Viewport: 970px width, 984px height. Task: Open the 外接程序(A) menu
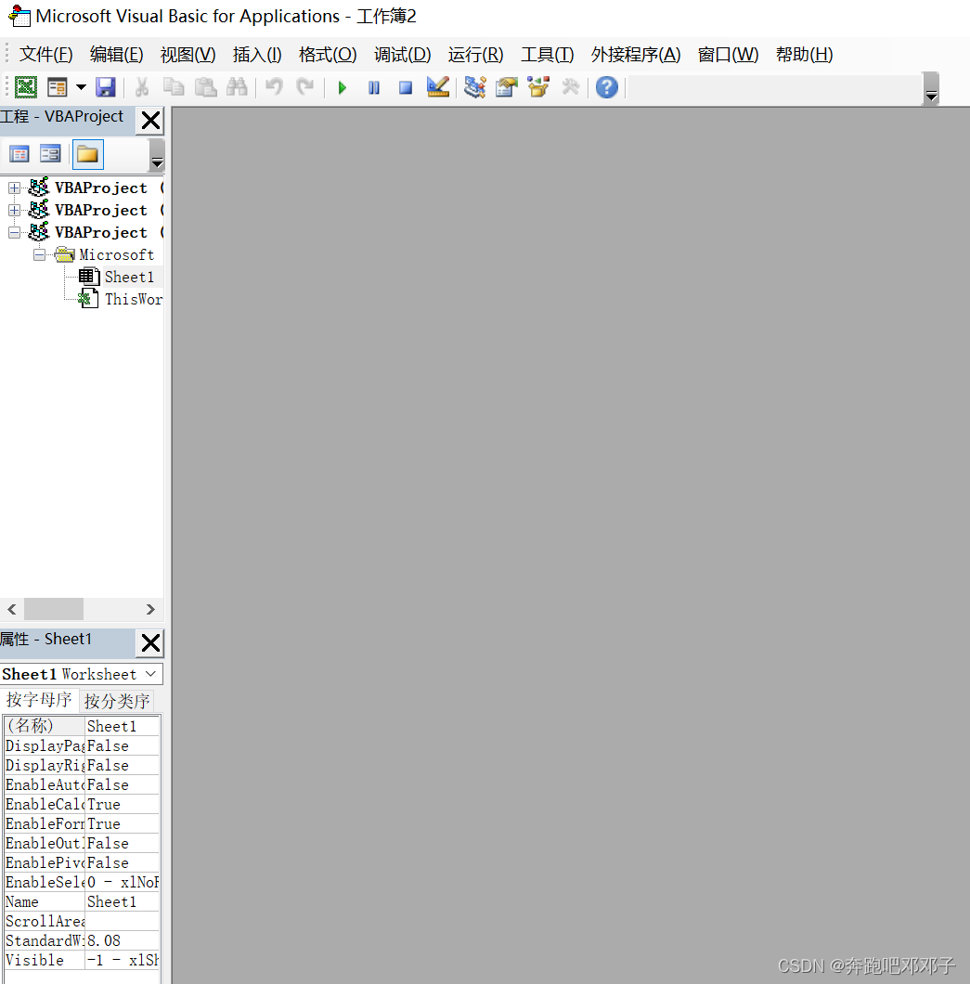(x=636, y=55)
